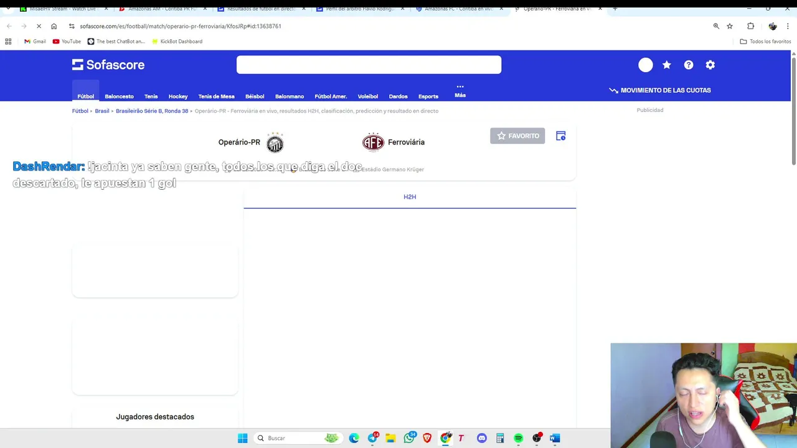Select the Esports tab
The height and width of the screenshot is (448, 797).
[x=428, y=96]
